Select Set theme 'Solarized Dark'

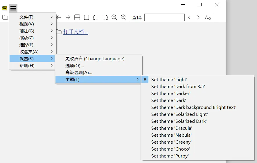pyautogui.click(x=197, y=121)
